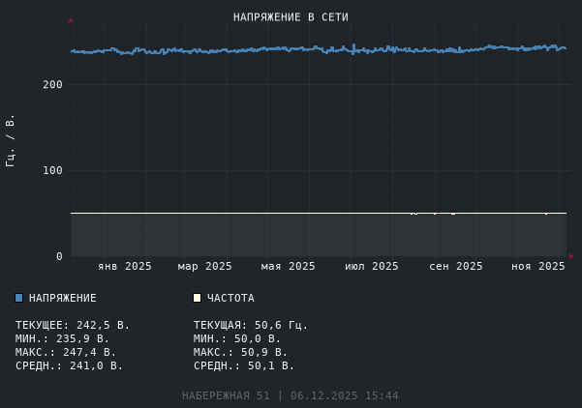This screenshot has width=582, height=408.
Task: Select the май 2025 axis label
Action: (289, 266)
